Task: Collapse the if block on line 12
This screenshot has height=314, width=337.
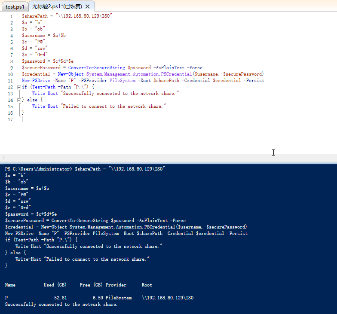Action: coord(19,87)
